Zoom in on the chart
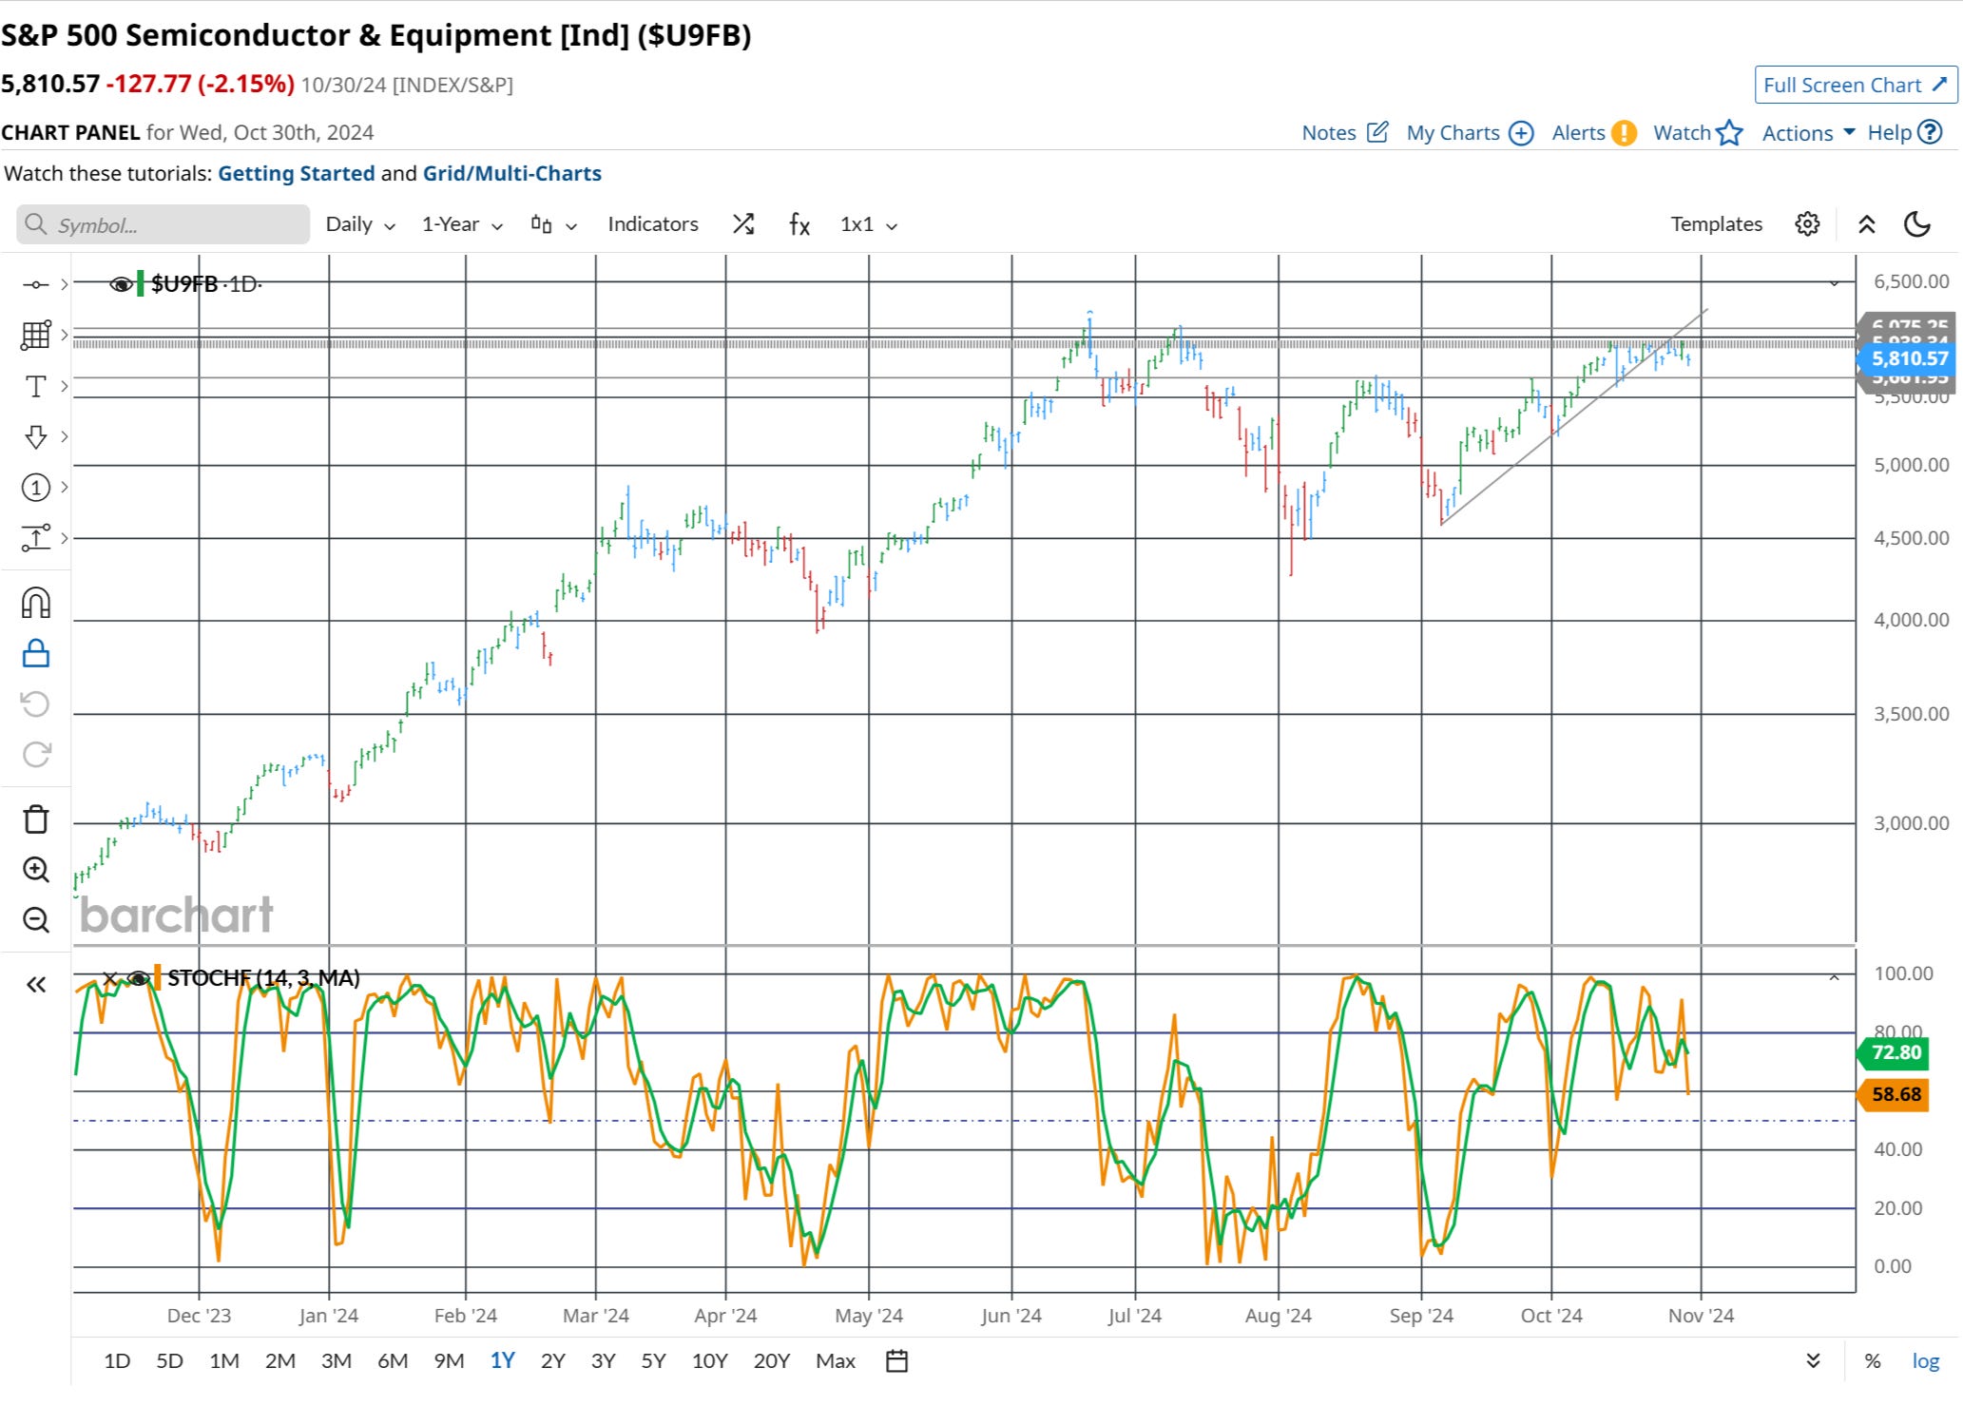1963x1406 pixels. 36,869
